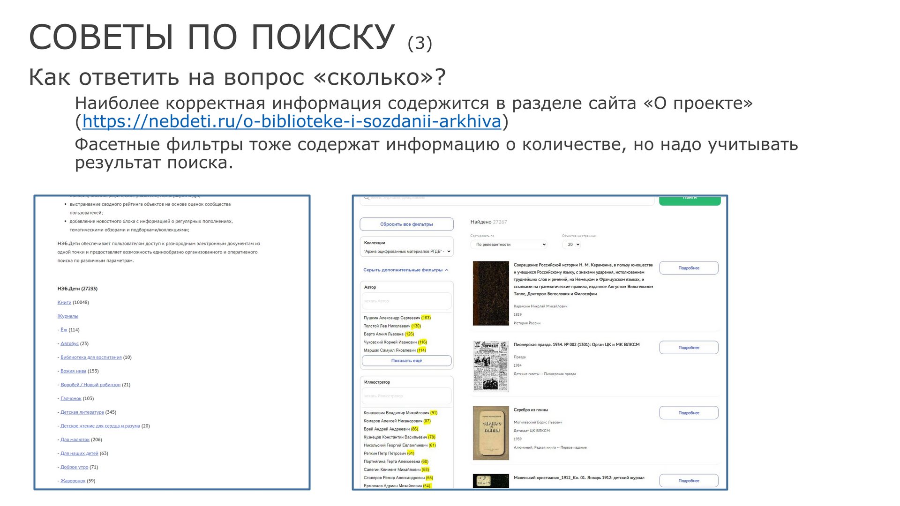This screenshot has width=900, height=506.
Task: Open the 'Книги' link
Action: click(x=64, y=303)
